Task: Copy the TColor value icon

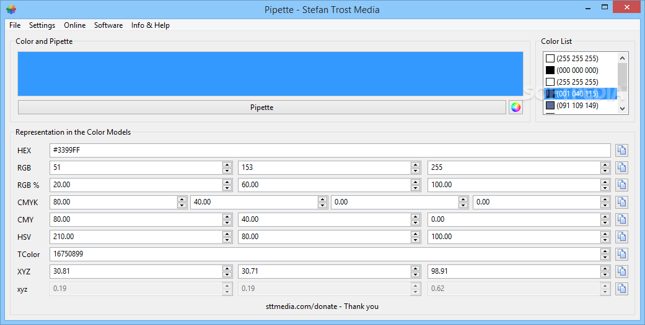Action: 621,254
